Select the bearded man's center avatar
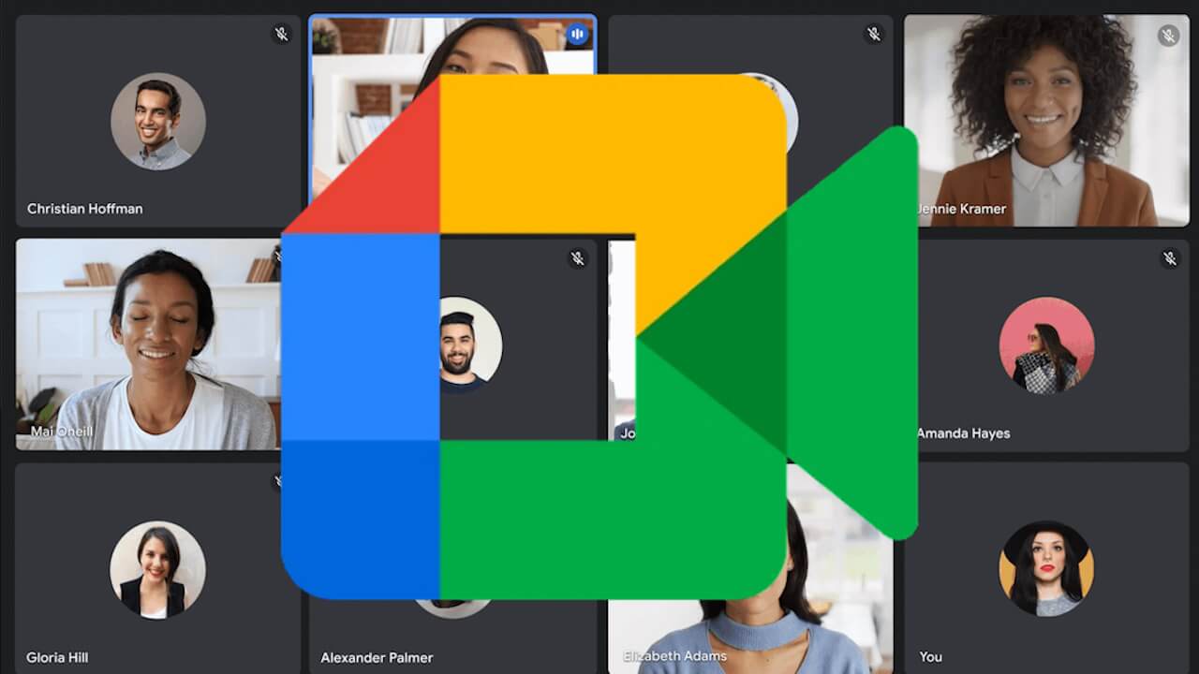Viewport: 1199px width, 674px height. click(470, 344)
